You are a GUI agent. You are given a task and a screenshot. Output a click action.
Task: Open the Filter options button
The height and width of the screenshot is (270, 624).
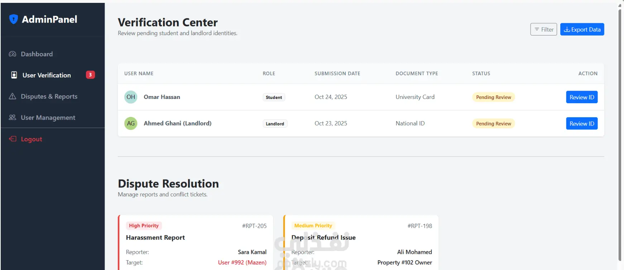(x=544, y=29)
